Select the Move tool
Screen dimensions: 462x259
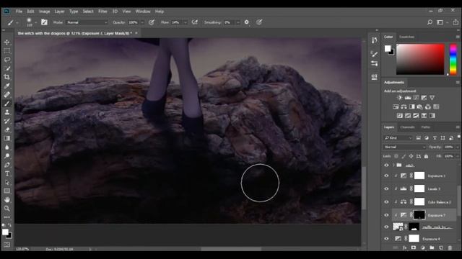point(6,42)
